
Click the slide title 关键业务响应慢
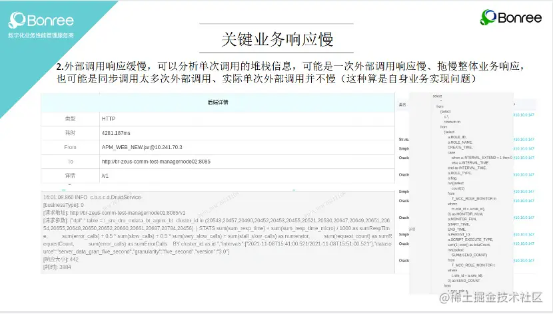277,39
